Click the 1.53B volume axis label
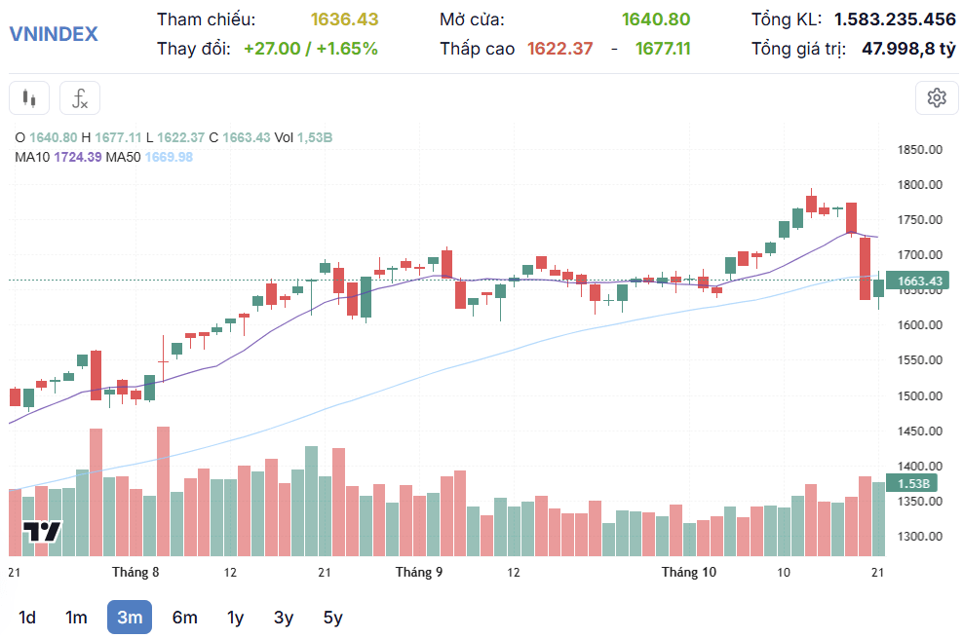This screenshot has height=638, width=963. click(x=912, y=483)
